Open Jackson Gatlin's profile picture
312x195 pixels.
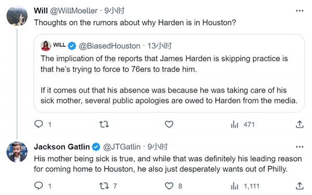[x=17, y=152]
